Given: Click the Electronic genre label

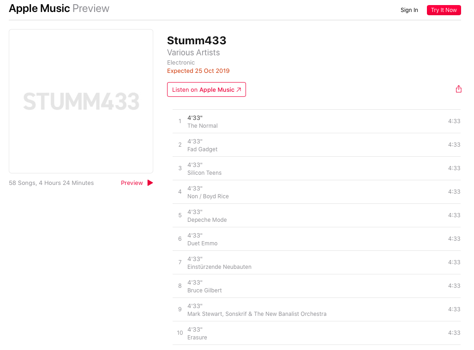Looking at the screenshot, I should [181, 63].
